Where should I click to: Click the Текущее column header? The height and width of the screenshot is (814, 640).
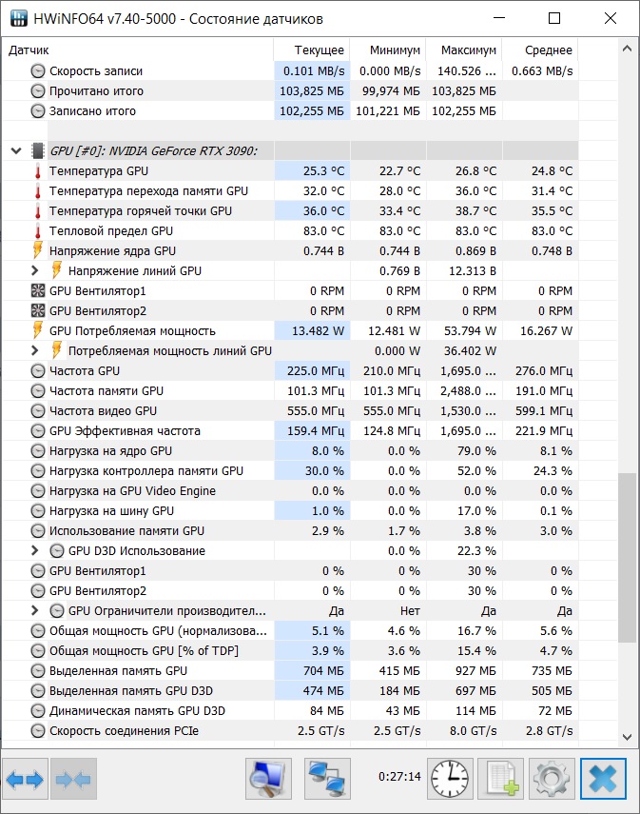(311, 50)
